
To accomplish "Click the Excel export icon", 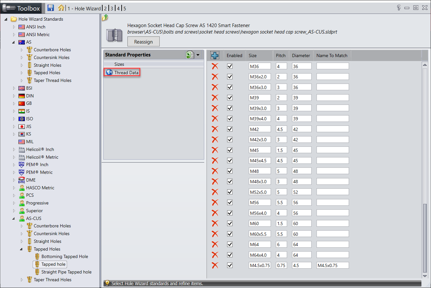I will [x=190, y=55].
